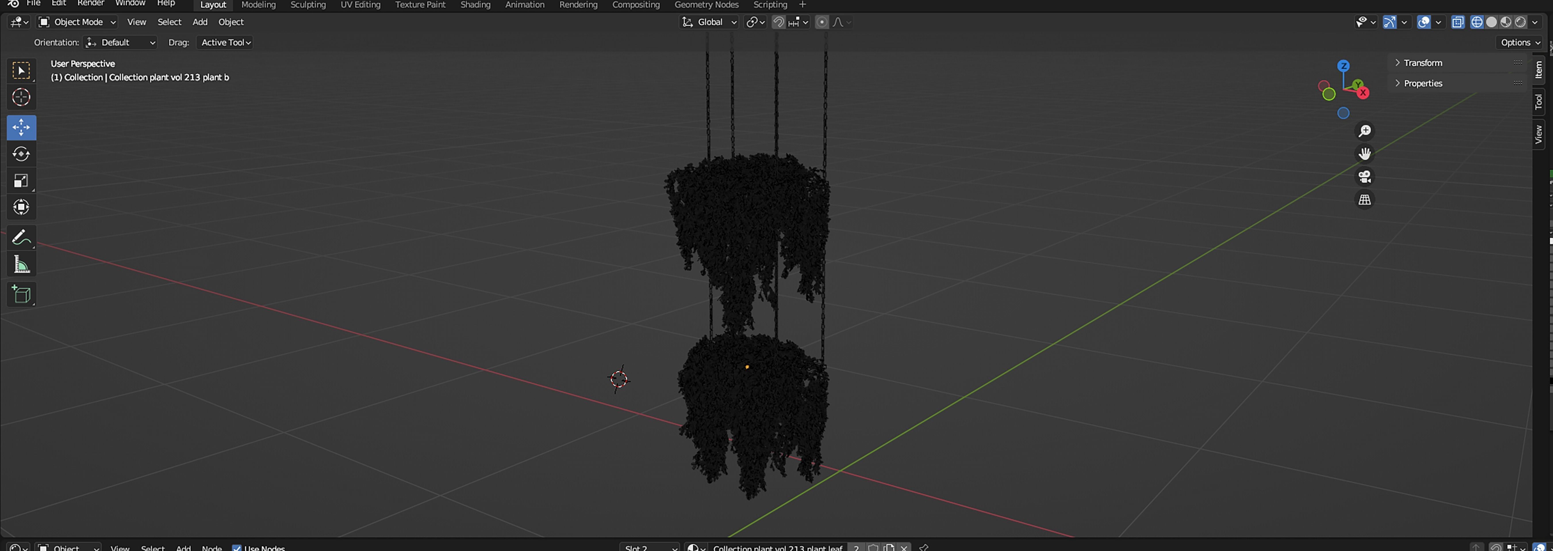The image size is (1553, 551).
Task: Open the Object Mode dropdown
Action: 77,22
